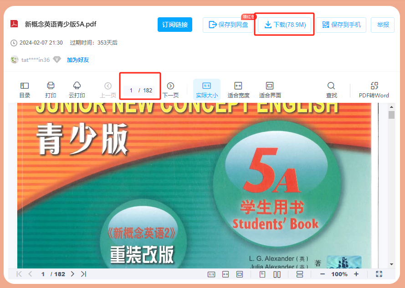Enable continuous scroll view in bottom bar
The height and width of the screenshot is (288, 405).
tap(299, 274)
